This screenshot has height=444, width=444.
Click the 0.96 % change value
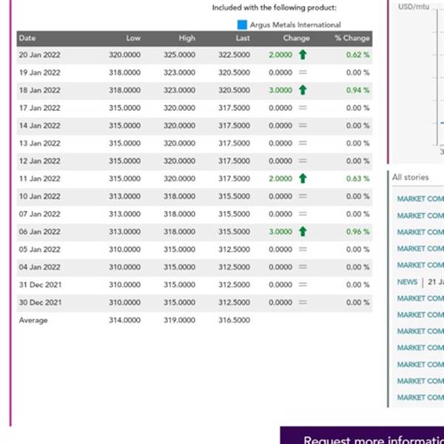point(358,232)
